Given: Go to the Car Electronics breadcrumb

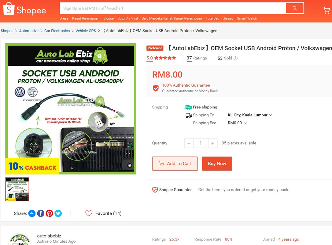Looking at the screenshot, I should (x=57, y=31).
